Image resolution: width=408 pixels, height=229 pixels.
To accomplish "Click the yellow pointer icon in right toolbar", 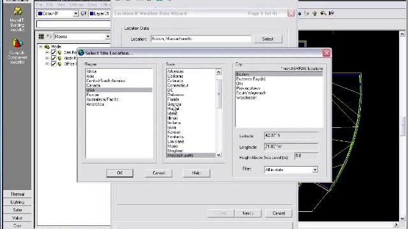I will coord(314,13).
